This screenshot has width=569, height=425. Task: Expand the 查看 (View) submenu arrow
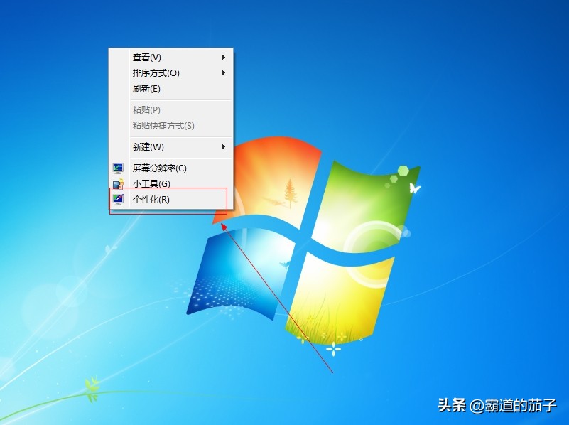click(x=224, y=57)
